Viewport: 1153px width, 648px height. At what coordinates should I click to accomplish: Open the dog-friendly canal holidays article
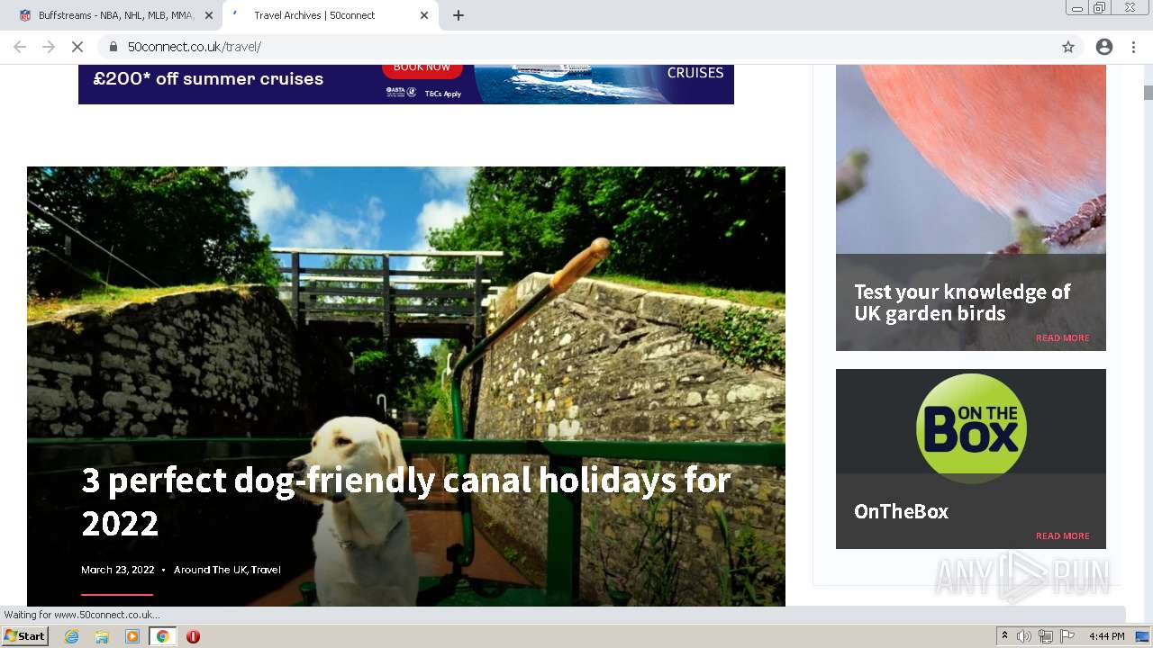coord(405,501)
